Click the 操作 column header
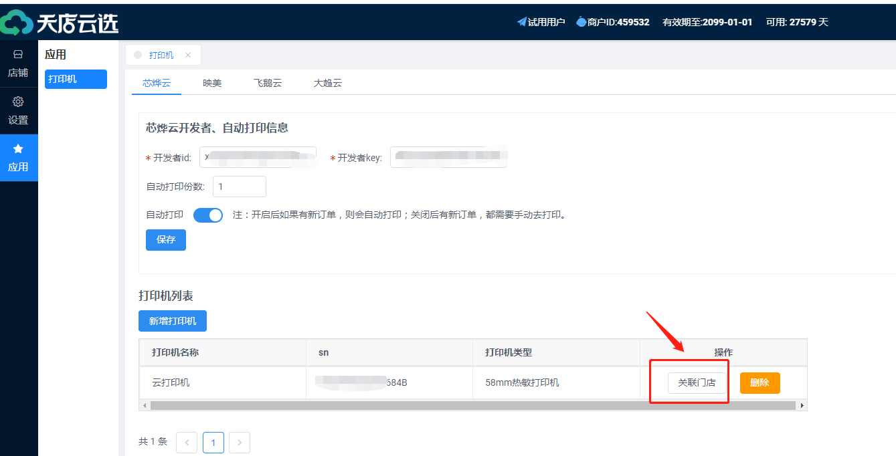 (723, 352)
